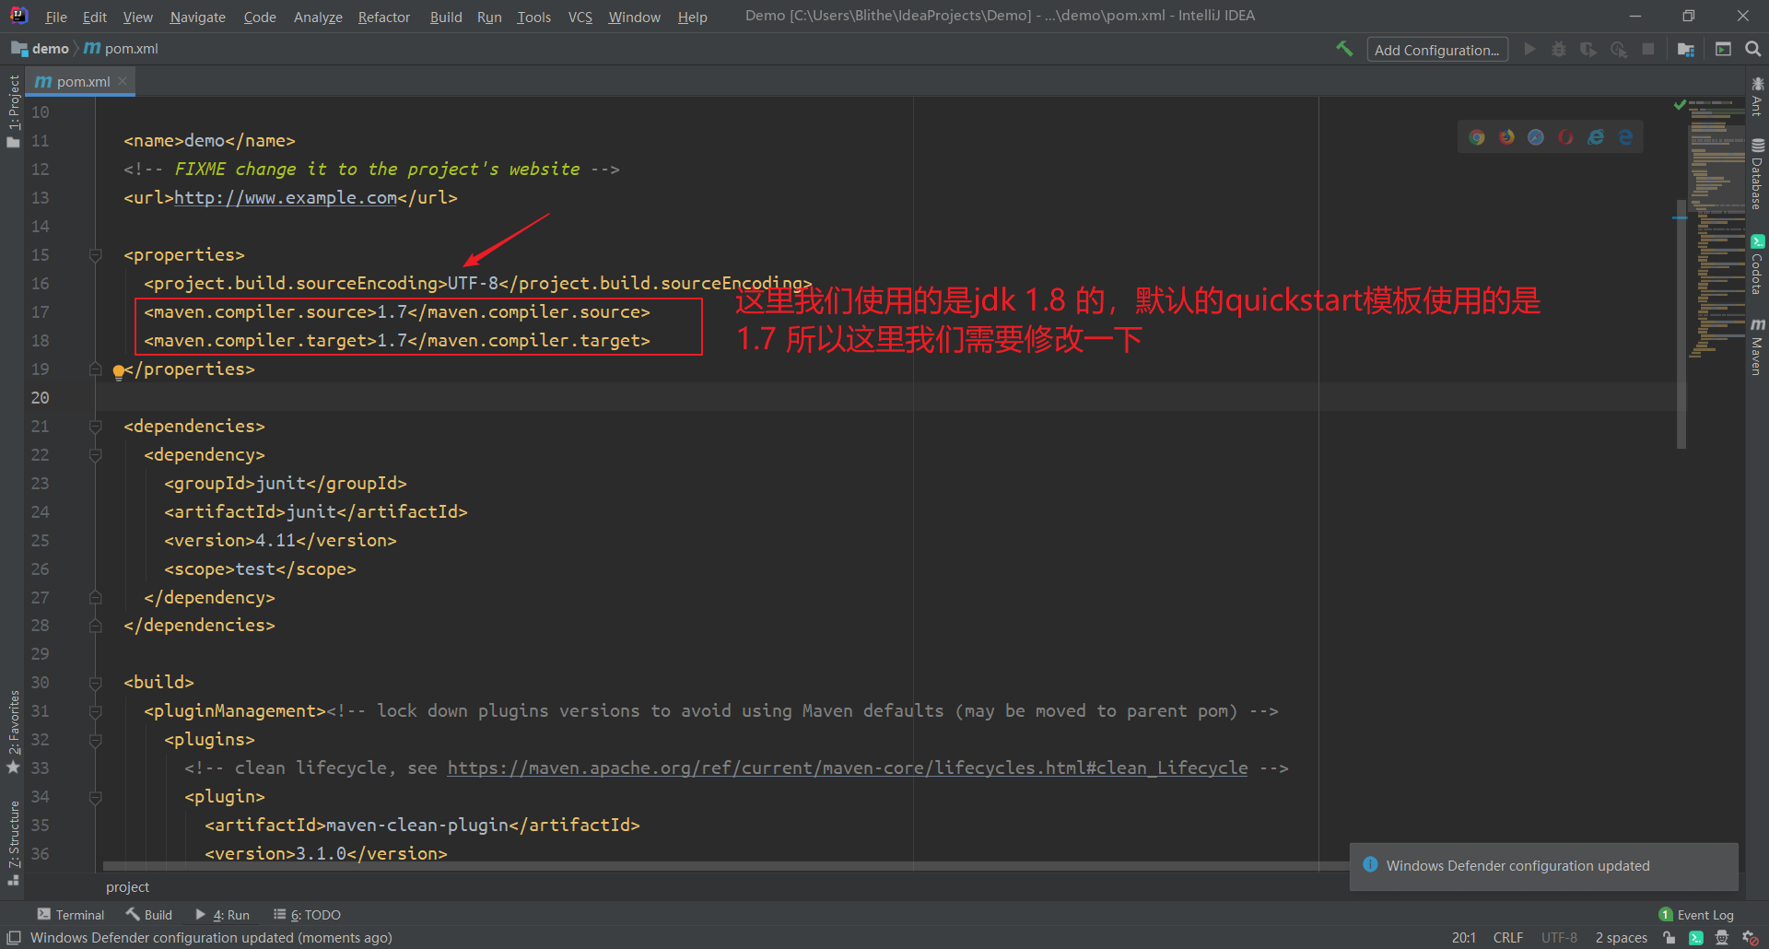
Task: Collapse the dependency block at line 22
Action: point(95,455)
